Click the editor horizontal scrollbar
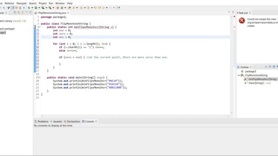 click(x=135, y=116)
